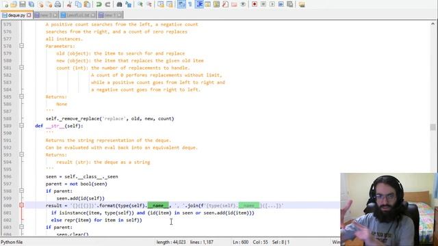Click the Ln : 600 status field
Screen dimensions: 438x246
240,242
